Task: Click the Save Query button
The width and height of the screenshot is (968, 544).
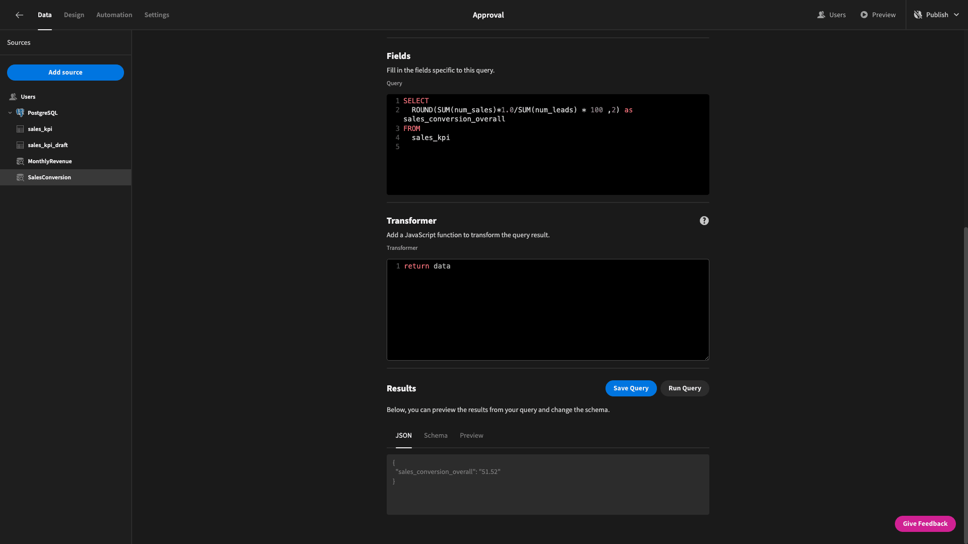Action: click(x=631, y=388)
